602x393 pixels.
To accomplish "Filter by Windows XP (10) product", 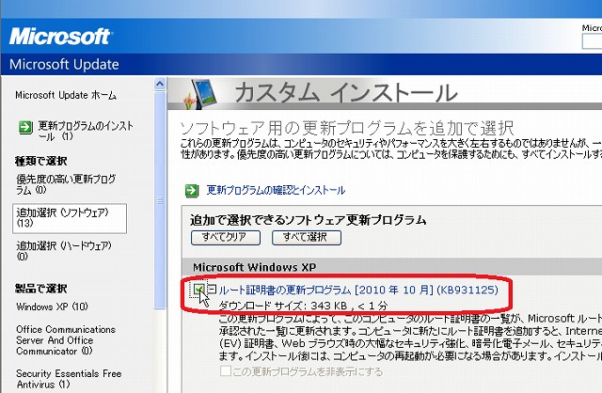I will coord(52,307).
